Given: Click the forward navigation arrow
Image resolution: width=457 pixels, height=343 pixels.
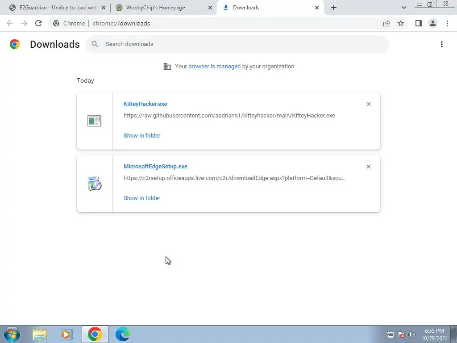Looking at the screenshot, I should (24, 23).
